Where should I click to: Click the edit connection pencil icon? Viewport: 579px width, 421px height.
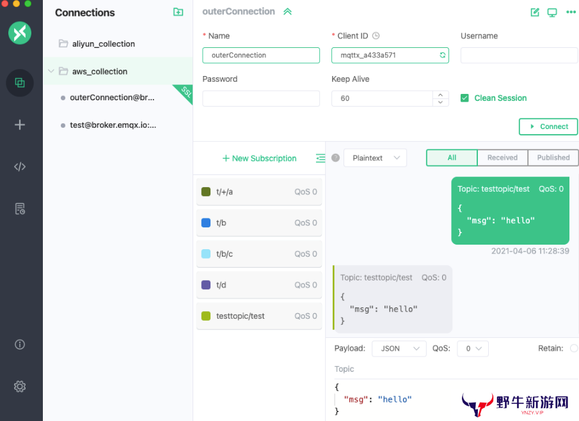click(x=535, y=12)
